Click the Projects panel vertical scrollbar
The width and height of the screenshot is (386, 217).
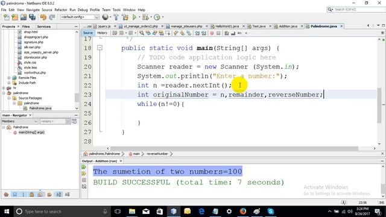77,97
